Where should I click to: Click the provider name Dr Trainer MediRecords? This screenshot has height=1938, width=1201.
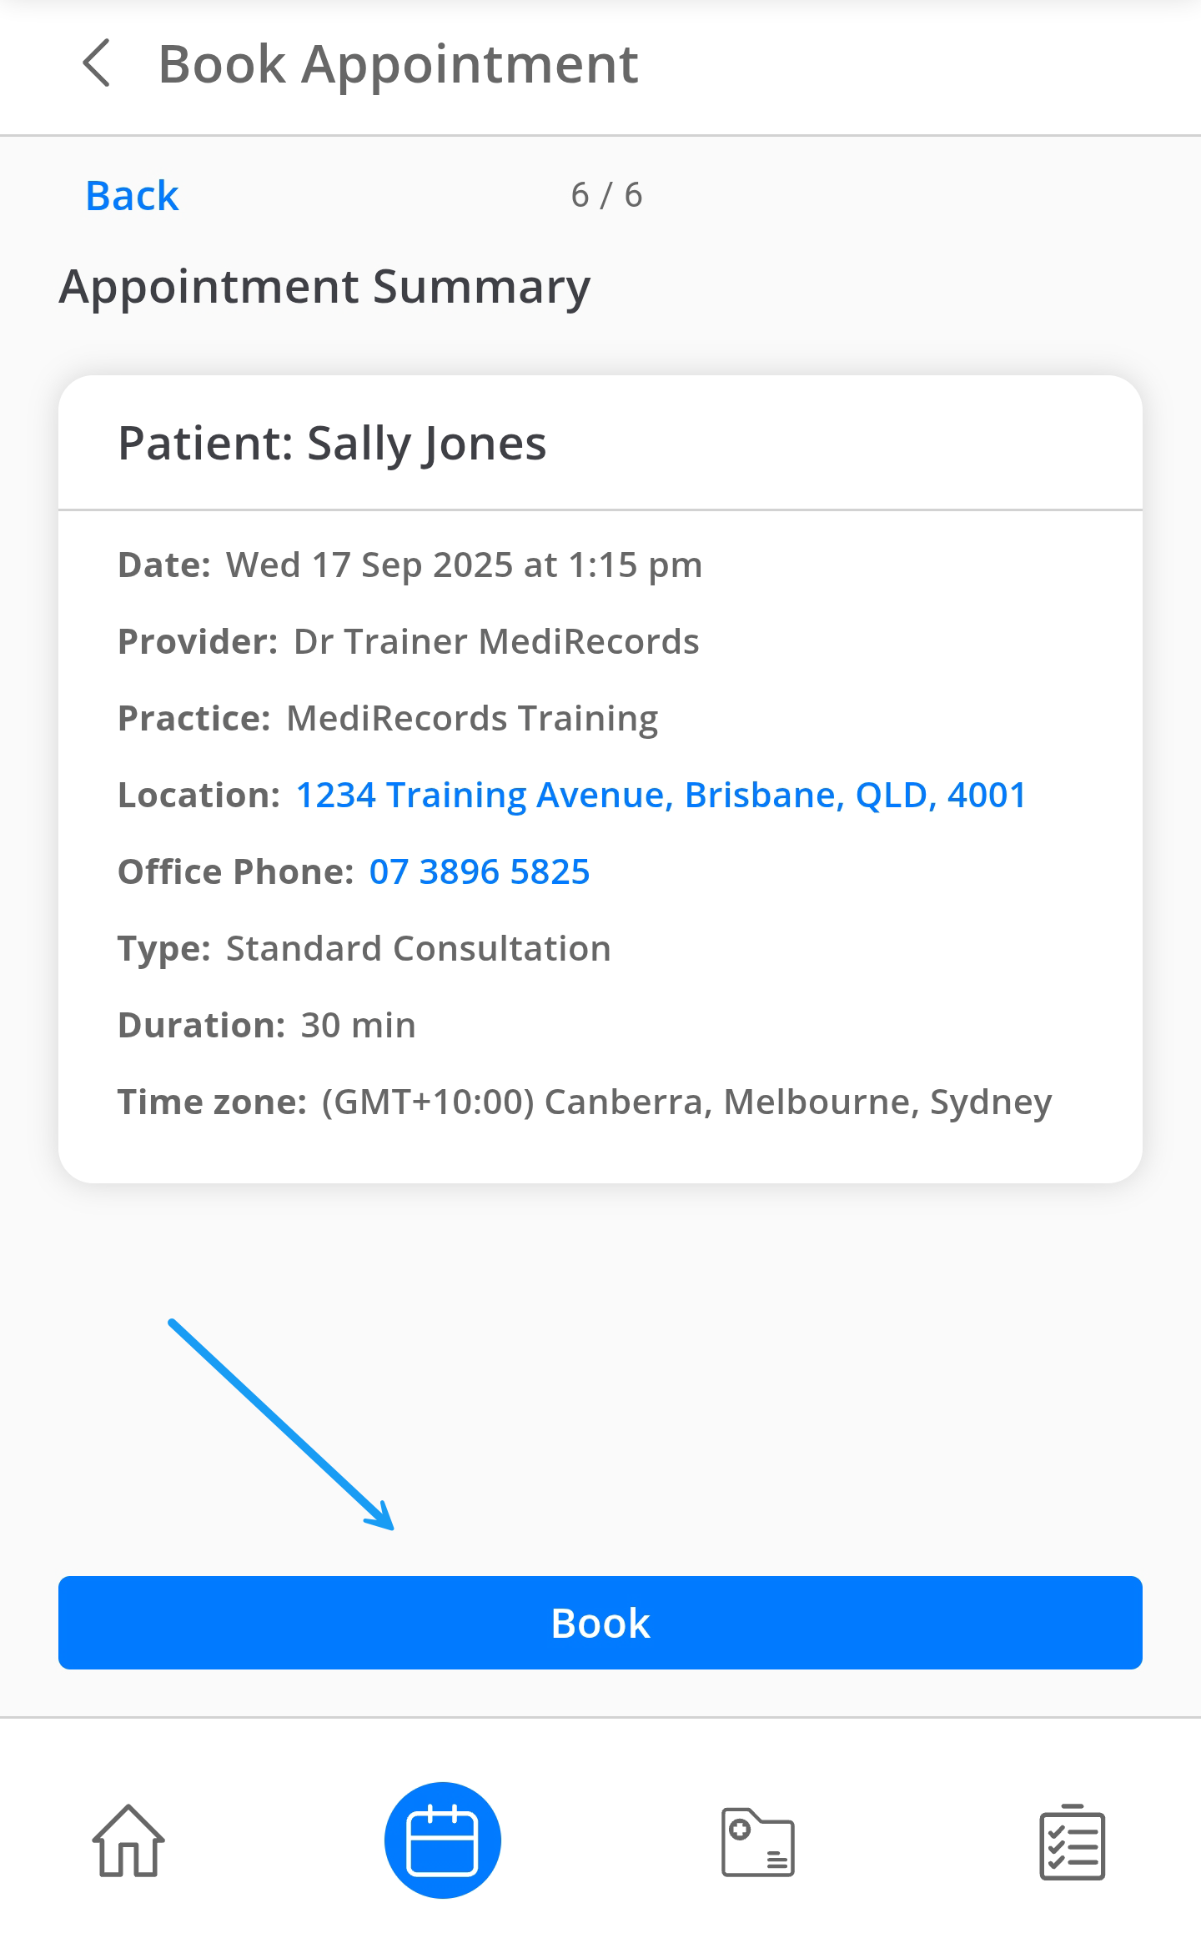(496, 641)
